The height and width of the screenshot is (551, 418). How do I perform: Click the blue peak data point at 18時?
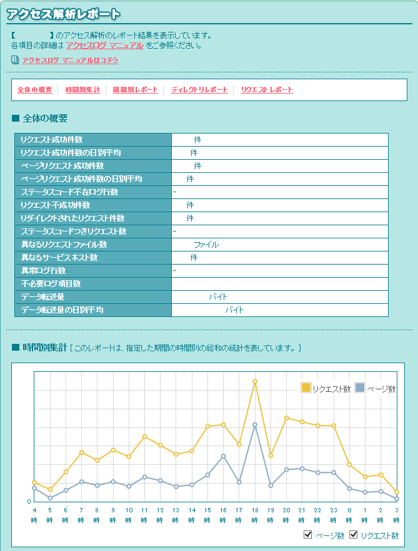click(x=255, y=425)
